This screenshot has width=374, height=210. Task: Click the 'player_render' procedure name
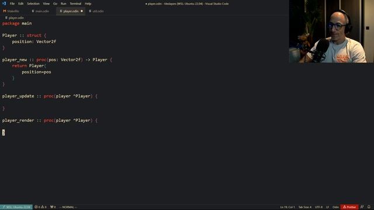point(18,121)
